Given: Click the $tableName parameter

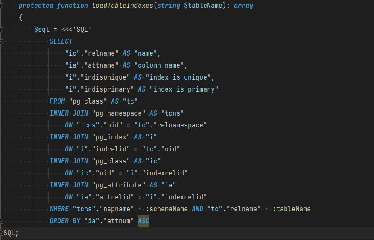Looking at the screenshot, I should [x=203, y=6].
